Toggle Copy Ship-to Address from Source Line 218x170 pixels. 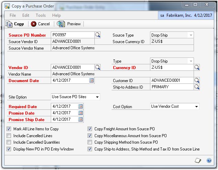(x=90, y=149)
